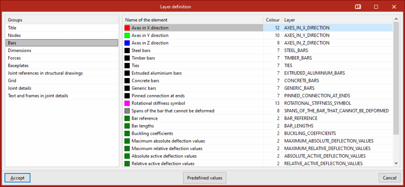Close the Layer definition dialog

click(394, 7)
